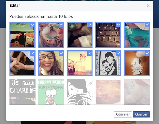Uncheck the checkmark on the keyboard photo
The height and width of the screenshot is (124, 159).
(x=119, y=25)
